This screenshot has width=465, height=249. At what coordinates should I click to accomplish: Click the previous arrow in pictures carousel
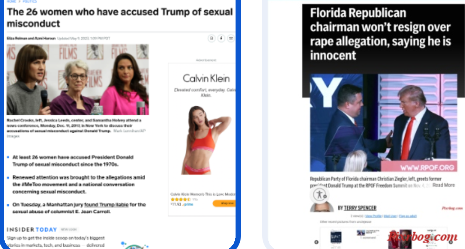(316, 242)
